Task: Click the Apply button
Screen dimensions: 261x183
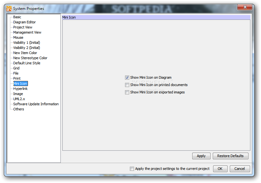Action: coord(201,156)
